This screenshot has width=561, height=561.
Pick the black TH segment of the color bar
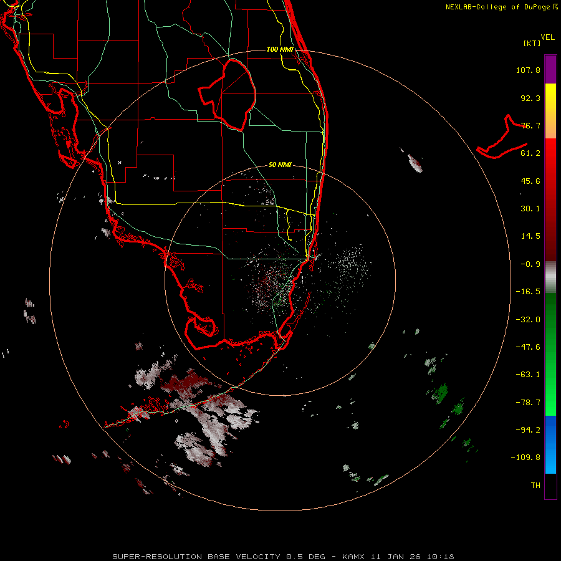(x=550, y=486)
